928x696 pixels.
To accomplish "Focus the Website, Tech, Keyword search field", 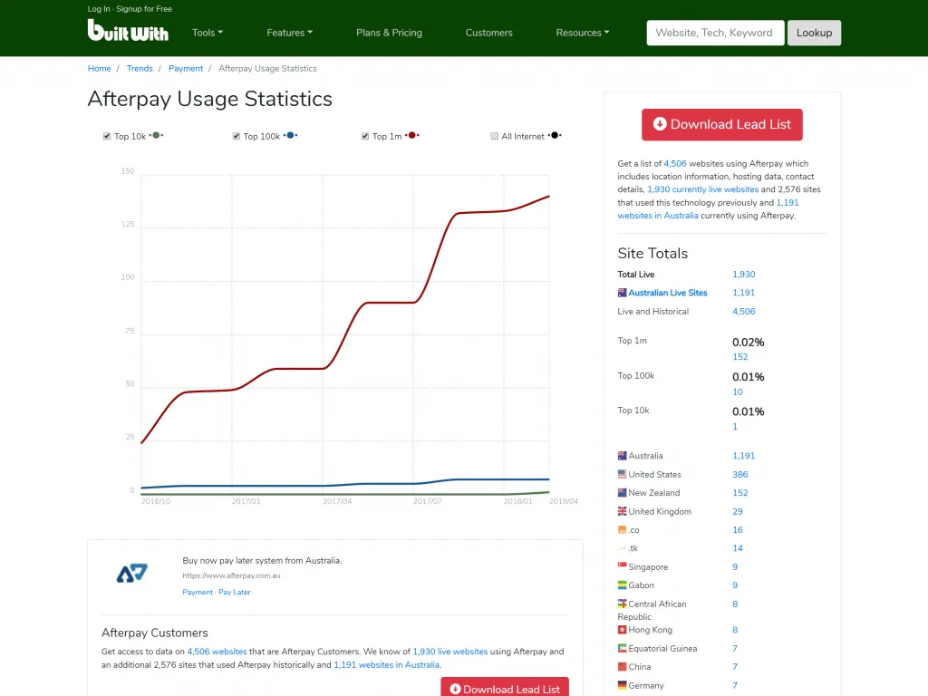I will 714,33.
